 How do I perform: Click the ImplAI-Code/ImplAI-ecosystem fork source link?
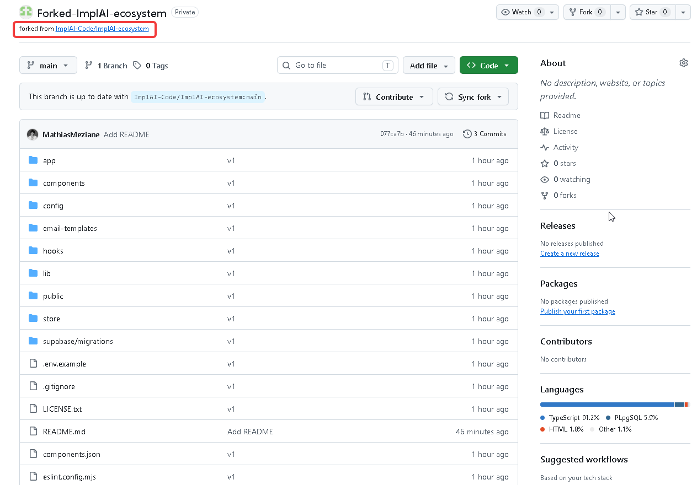(x=102, y=29)
